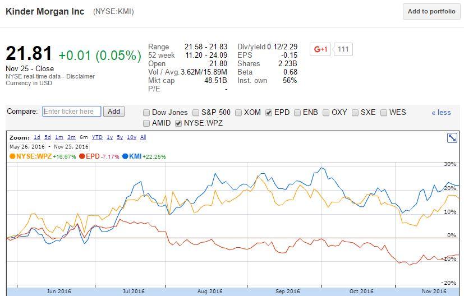Toggle the ENB checkbox
Viewport: 464px width, 296px height.
pos(297,113)
